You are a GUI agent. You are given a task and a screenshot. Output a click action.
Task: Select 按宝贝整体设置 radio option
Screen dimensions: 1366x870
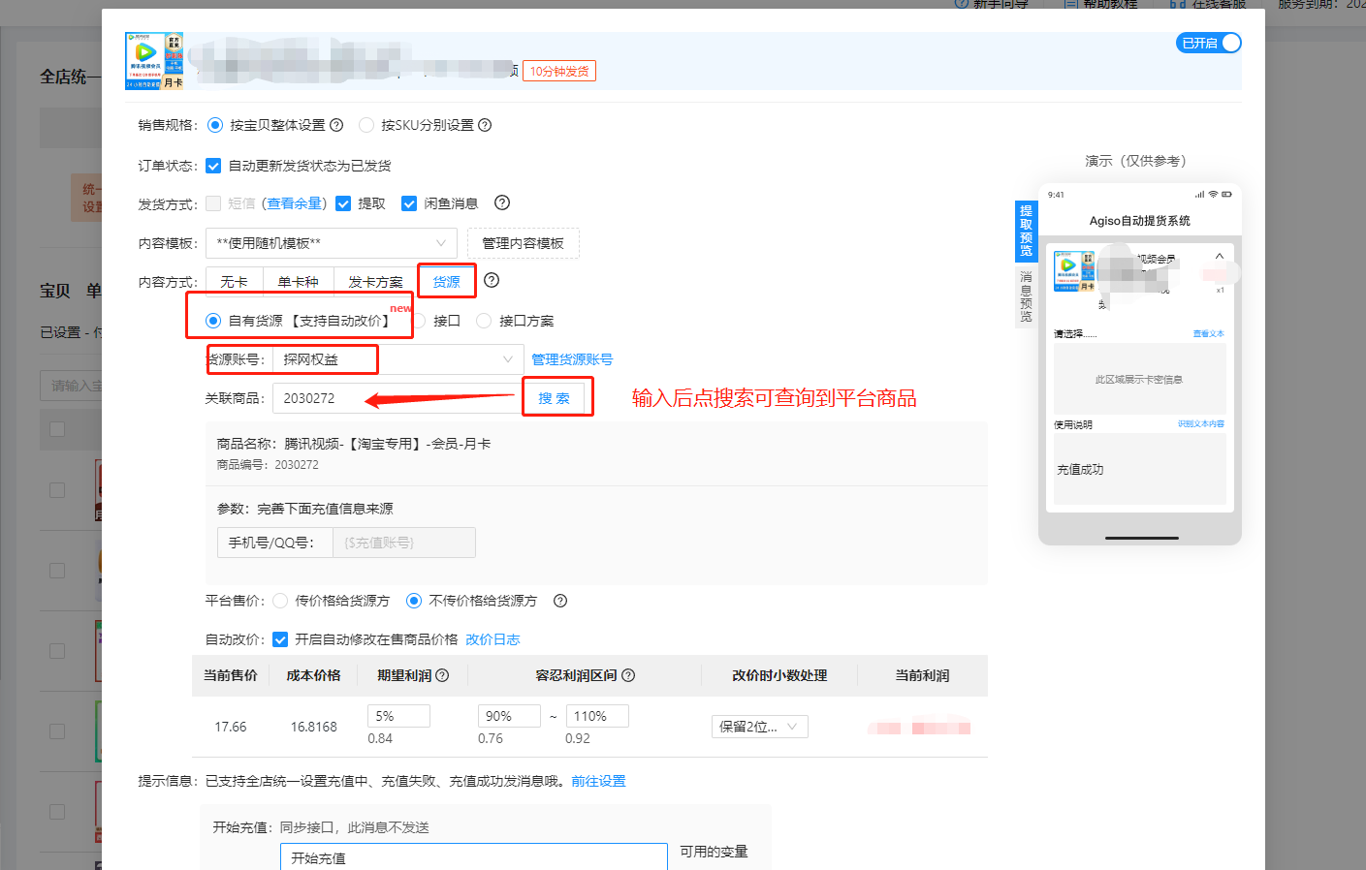[x=215, y=125]
